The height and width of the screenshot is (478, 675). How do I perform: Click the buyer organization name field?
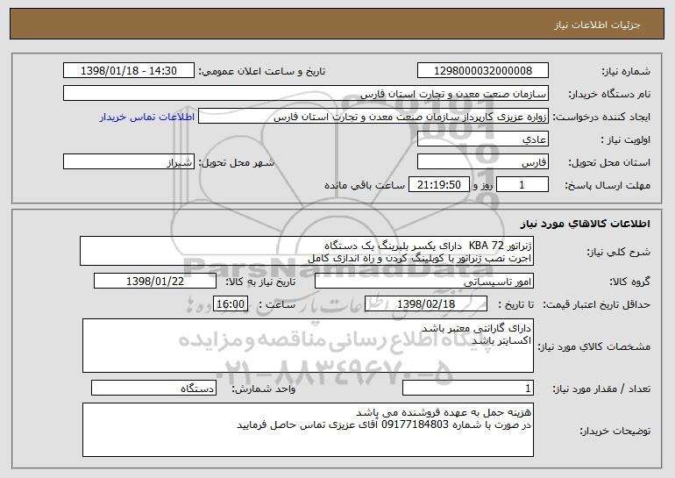coord(306,94)
